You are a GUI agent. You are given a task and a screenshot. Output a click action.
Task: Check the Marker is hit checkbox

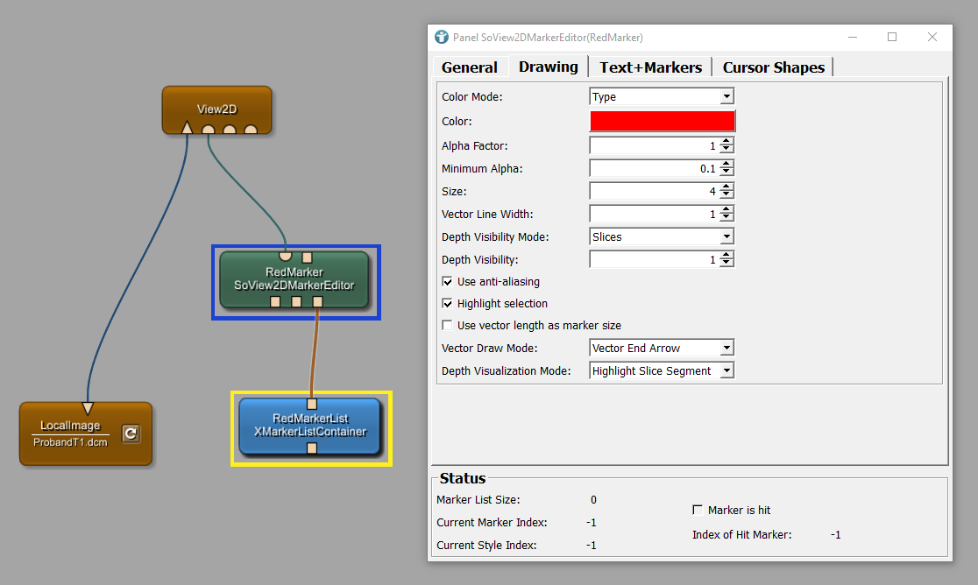point(698,510)
